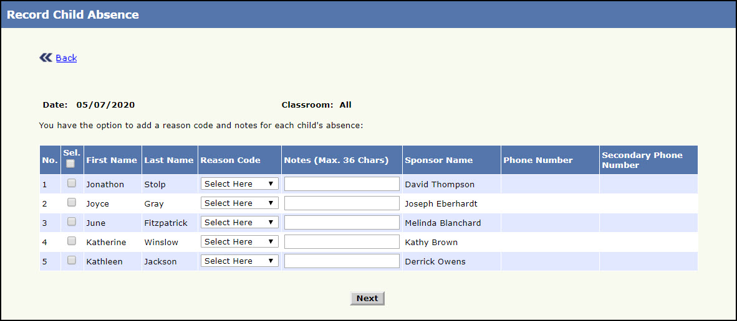Click the Sponsor Name column header
The width and height of the screenshot is (737, 321).
point(438,160)
